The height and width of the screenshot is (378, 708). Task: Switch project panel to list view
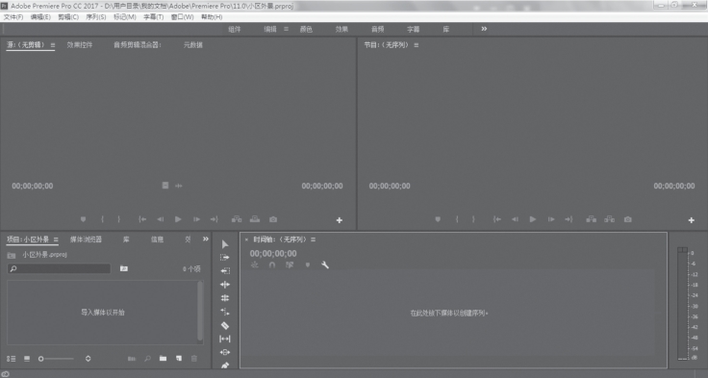12,359
